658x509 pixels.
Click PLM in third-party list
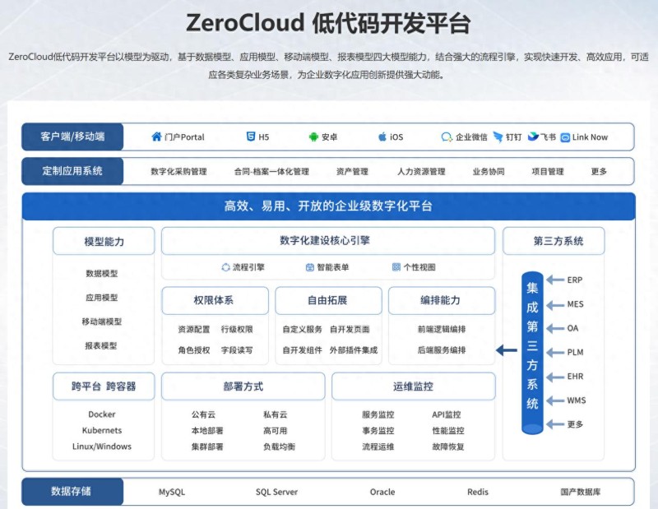pyautogui.click(x=575, y=352)
